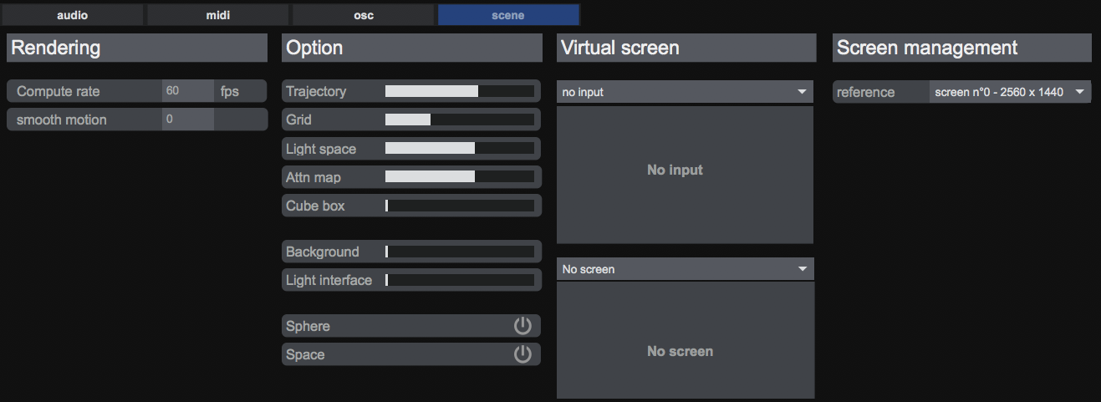Set the Light space slider

click(459, 149)
